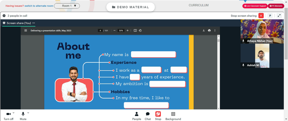Open Background effects
288x121 pixels.
pyautogui.click(x=173, y=116)
